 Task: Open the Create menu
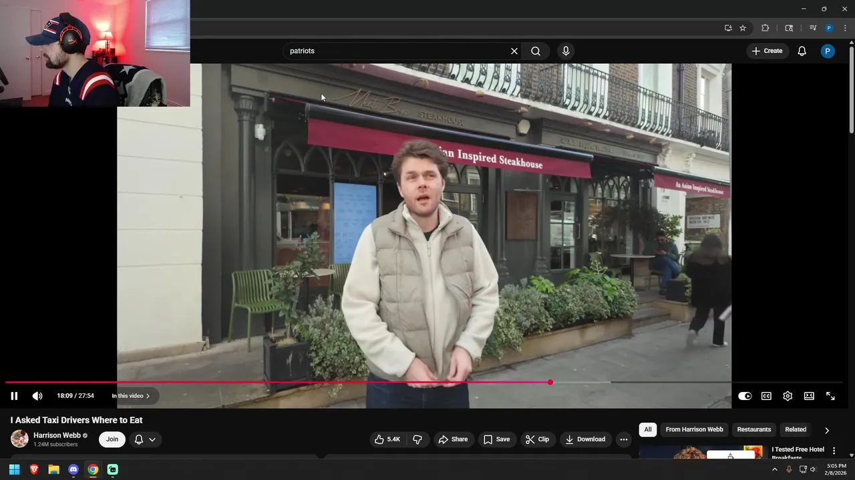tap(767, 51)
